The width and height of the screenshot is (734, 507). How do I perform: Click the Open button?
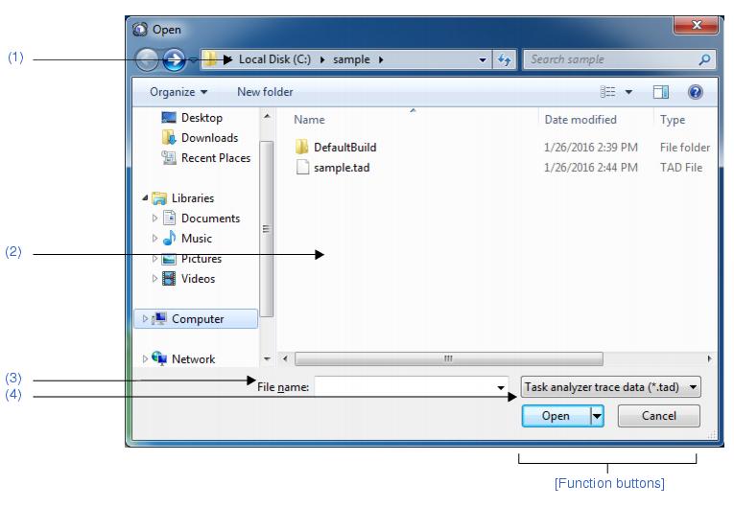pyautogui.click(x=556, y=416)
